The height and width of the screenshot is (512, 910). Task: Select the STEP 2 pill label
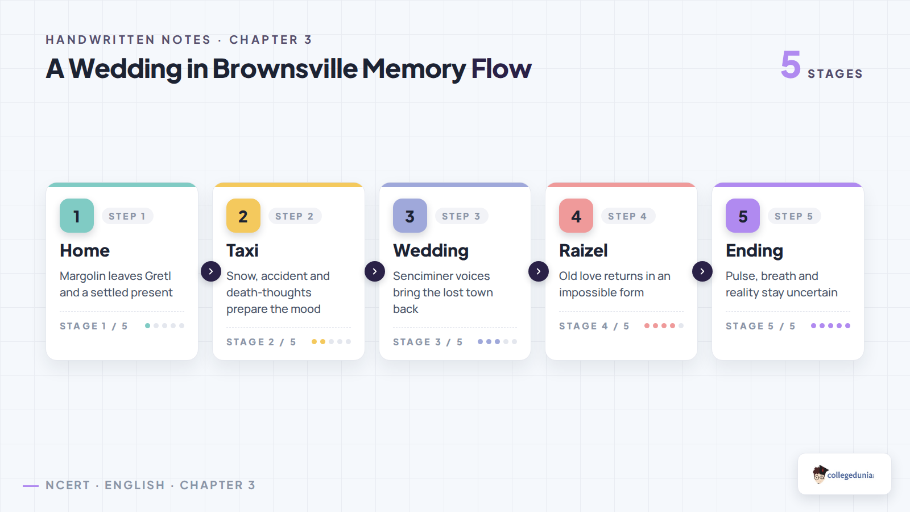[295, 216]
